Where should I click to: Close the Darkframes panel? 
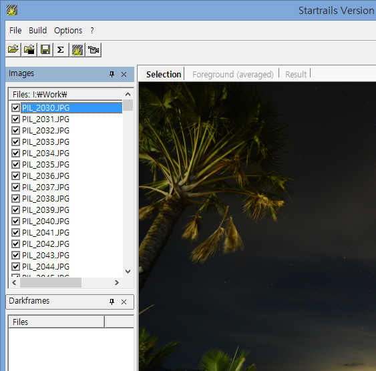coord(124,302)
